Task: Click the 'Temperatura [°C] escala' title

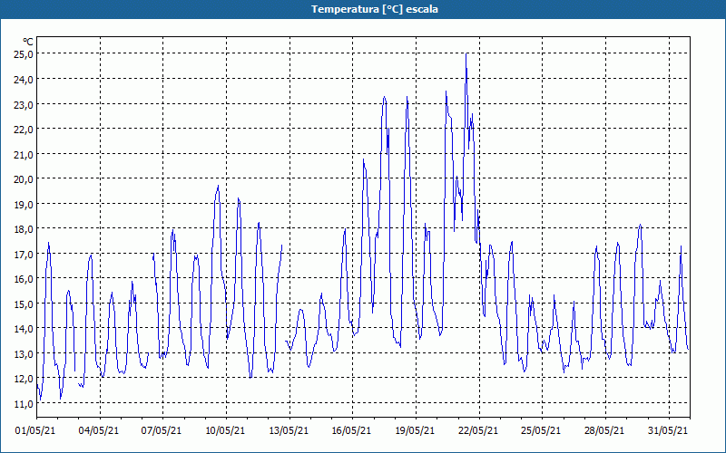Action: (375, 9)
